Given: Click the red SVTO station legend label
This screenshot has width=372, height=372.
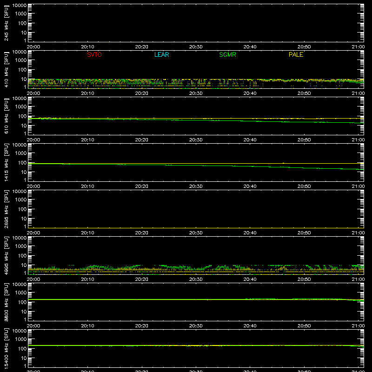Looking at the screenshot, I should pos(94,54).
